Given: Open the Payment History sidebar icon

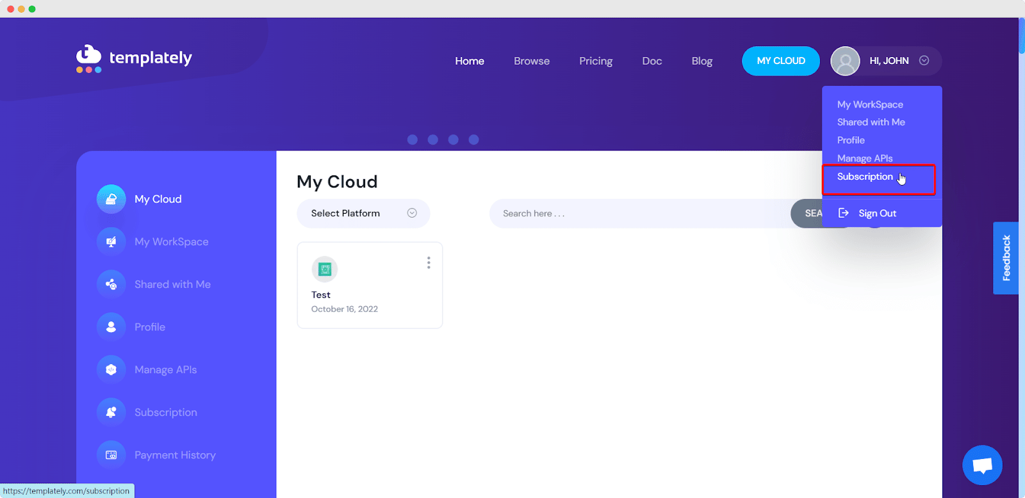Looking at the screenshot, I should pos(111,455).
